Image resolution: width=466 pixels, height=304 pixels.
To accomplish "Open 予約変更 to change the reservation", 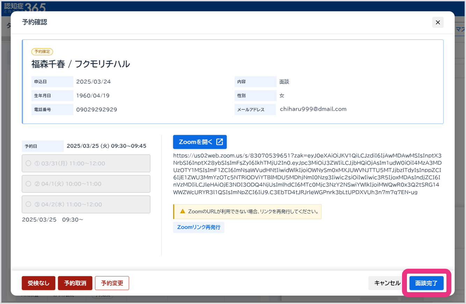I will tap(112, 283).
